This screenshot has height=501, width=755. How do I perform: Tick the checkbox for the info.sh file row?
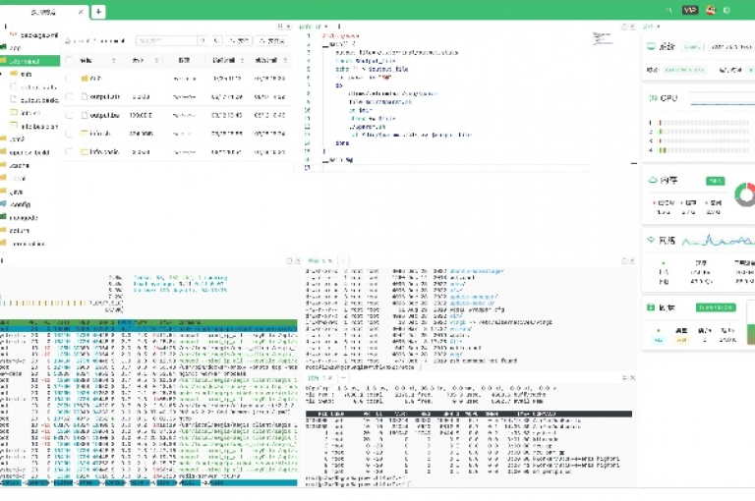(x=69, y=134)
